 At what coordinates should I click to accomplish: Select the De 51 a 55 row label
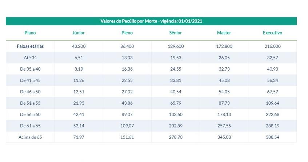(30, 103)
